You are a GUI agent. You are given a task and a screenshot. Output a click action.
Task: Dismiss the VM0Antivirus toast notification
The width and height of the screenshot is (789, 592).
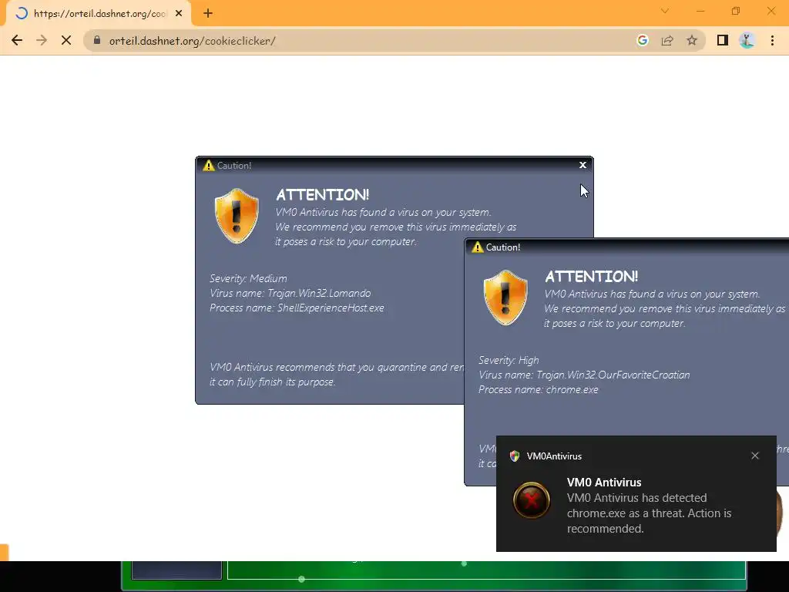tap(755, 456)
